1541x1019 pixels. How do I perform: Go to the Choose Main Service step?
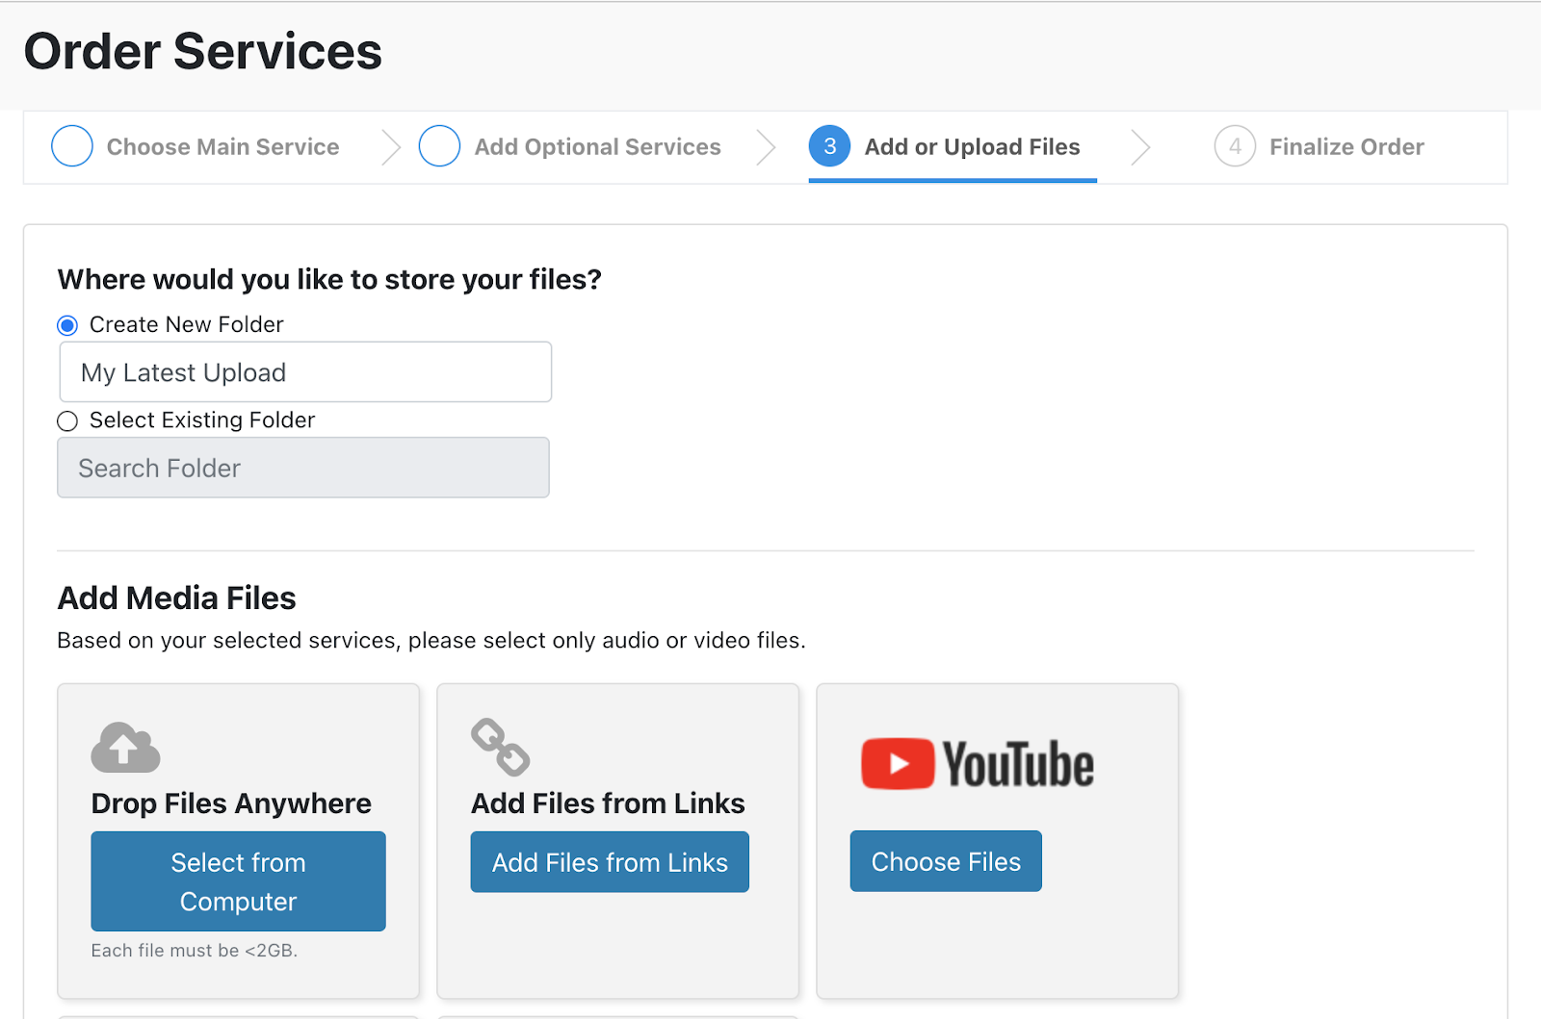[x=222, y=147]
